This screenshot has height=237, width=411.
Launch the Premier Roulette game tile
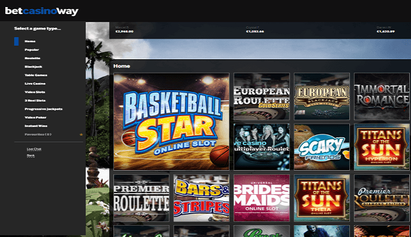(142, 198)
